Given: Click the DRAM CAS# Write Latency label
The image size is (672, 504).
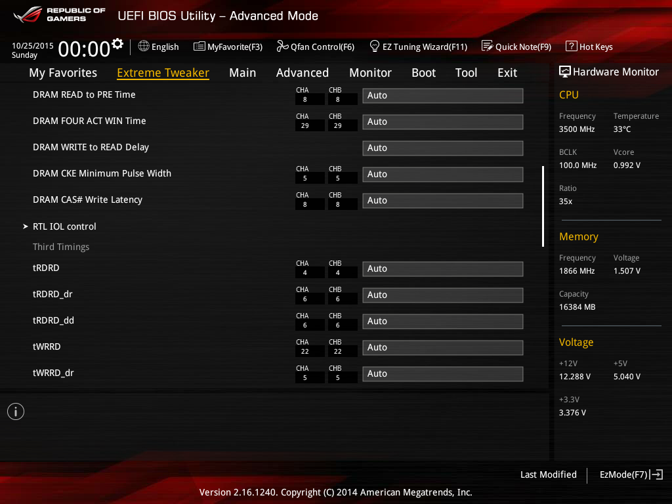Looking at the screenshot, I should tap(87, 199).
